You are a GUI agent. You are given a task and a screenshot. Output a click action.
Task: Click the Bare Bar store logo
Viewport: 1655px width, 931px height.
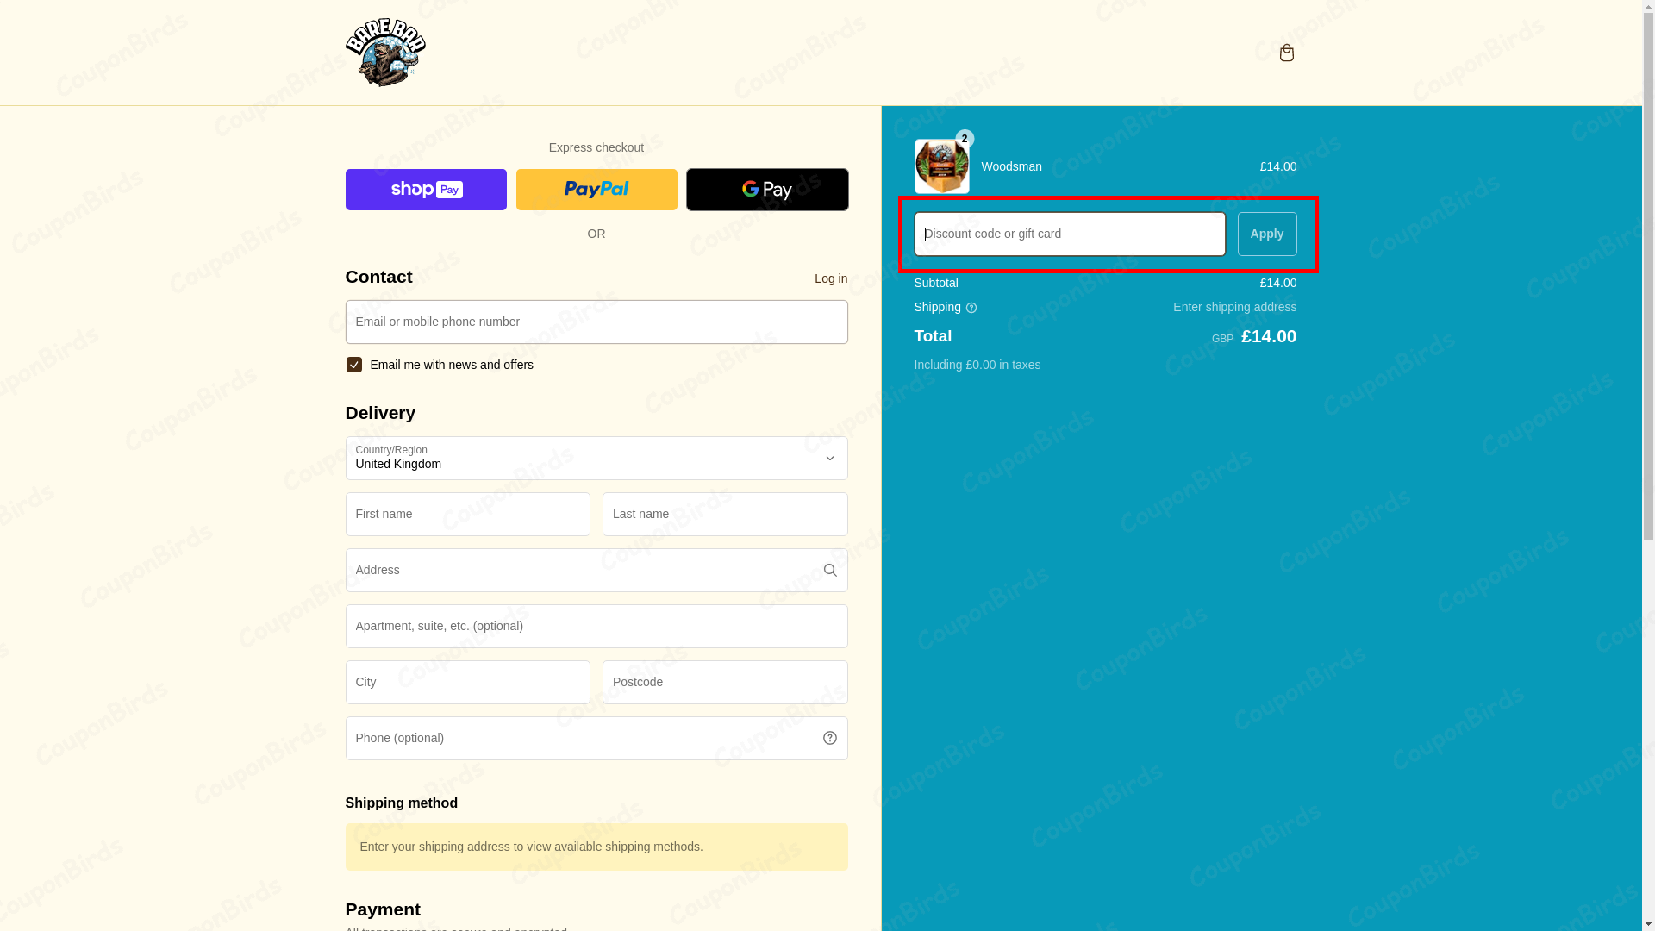385,53
